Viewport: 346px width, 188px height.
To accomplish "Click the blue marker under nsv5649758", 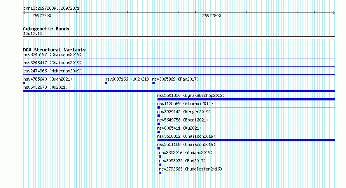I will click(159, 124).
